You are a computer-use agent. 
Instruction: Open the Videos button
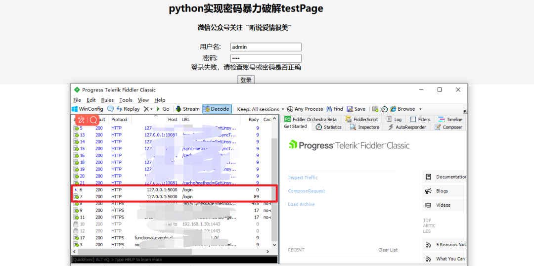[x=444, y=205]
